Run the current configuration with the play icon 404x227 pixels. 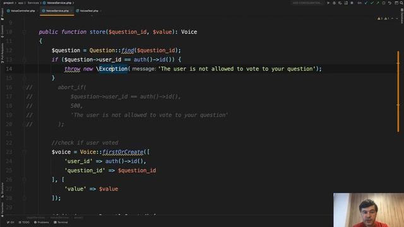click(x=328, y=3)
